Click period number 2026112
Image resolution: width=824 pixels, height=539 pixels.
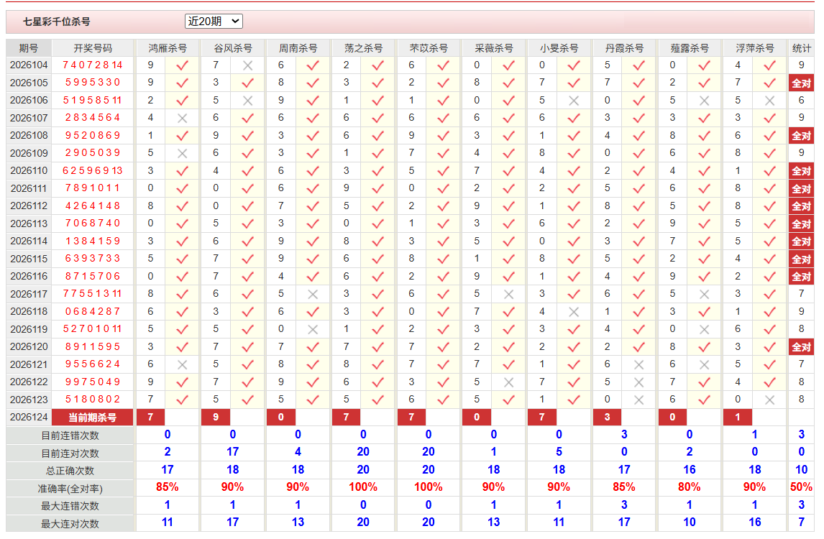click(29, 206)
